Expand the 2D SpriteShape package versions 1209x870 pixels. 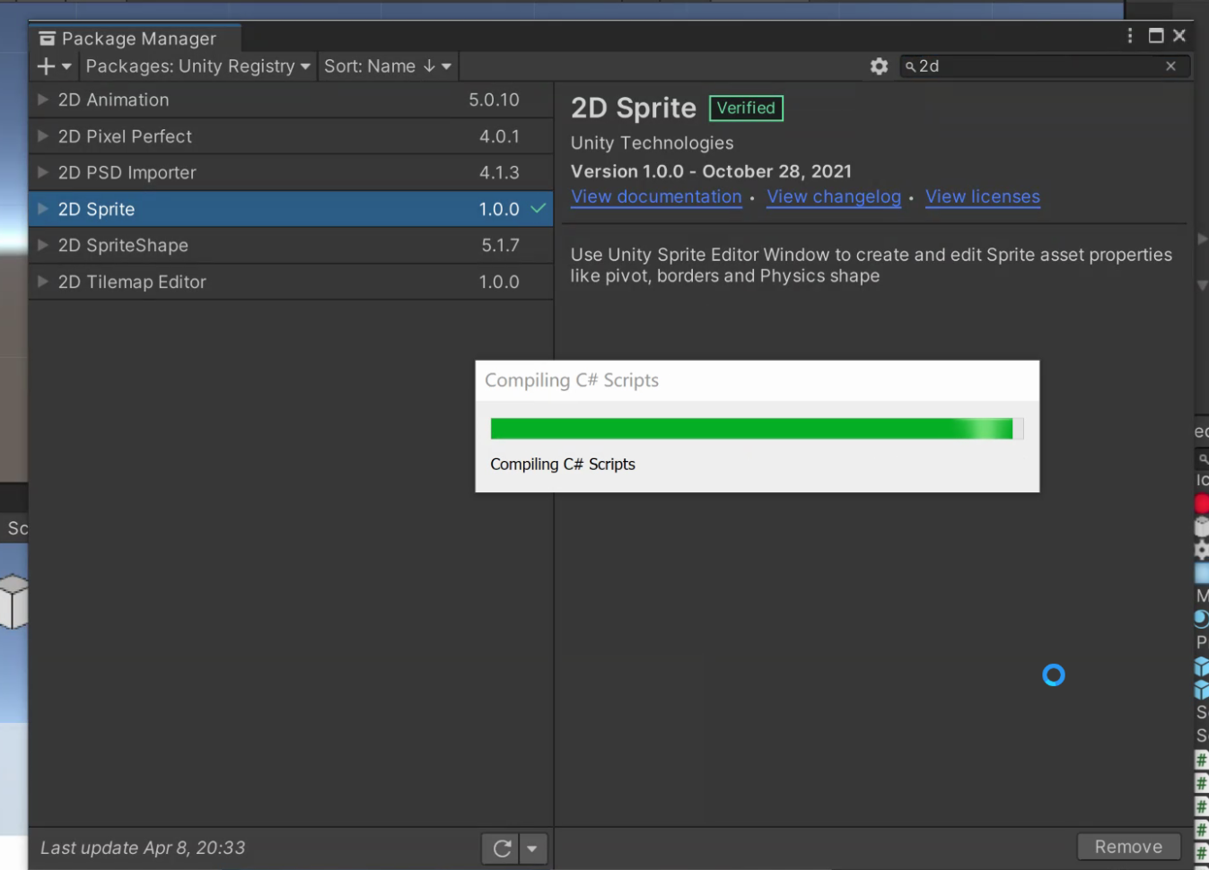pyautogui.click(x=42, y=245)
